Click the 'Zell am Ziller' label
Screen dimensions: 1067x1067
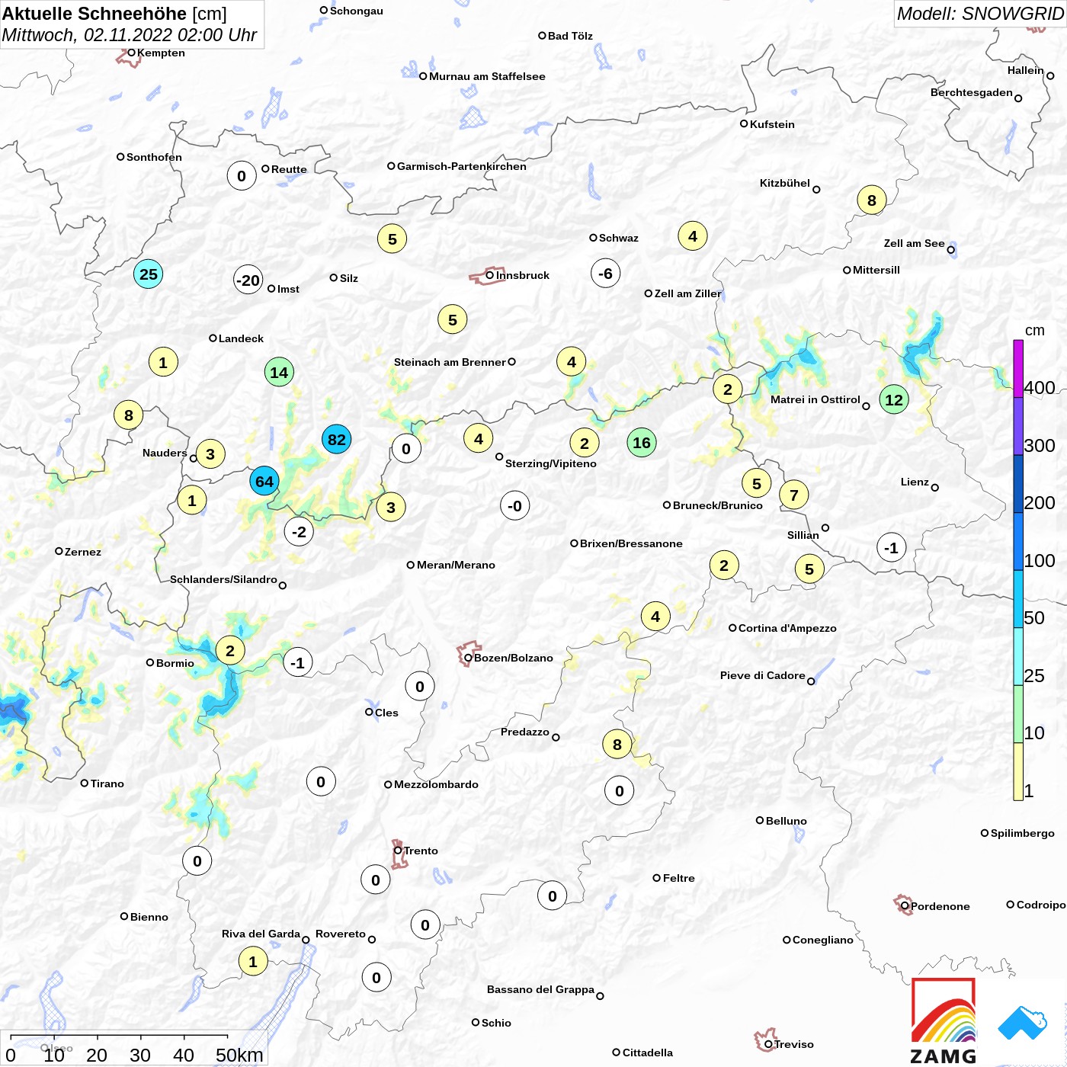click(687, 293)
